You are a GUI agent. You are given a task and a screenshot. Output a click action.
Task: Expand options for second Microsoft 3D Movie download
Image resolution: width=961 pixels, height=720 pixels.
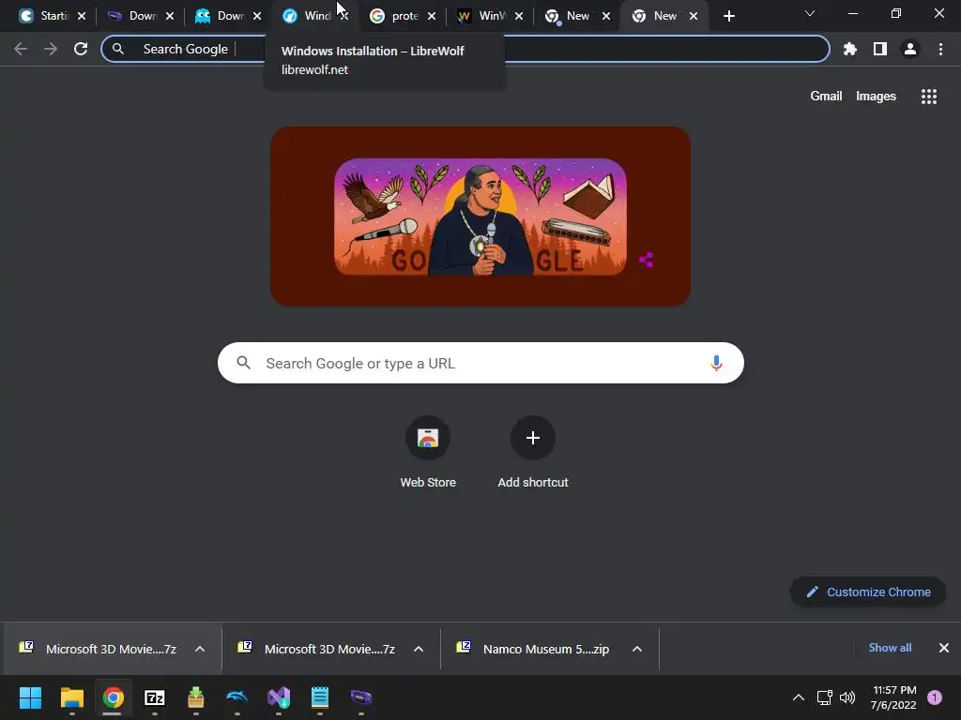(x=419, y=649)
